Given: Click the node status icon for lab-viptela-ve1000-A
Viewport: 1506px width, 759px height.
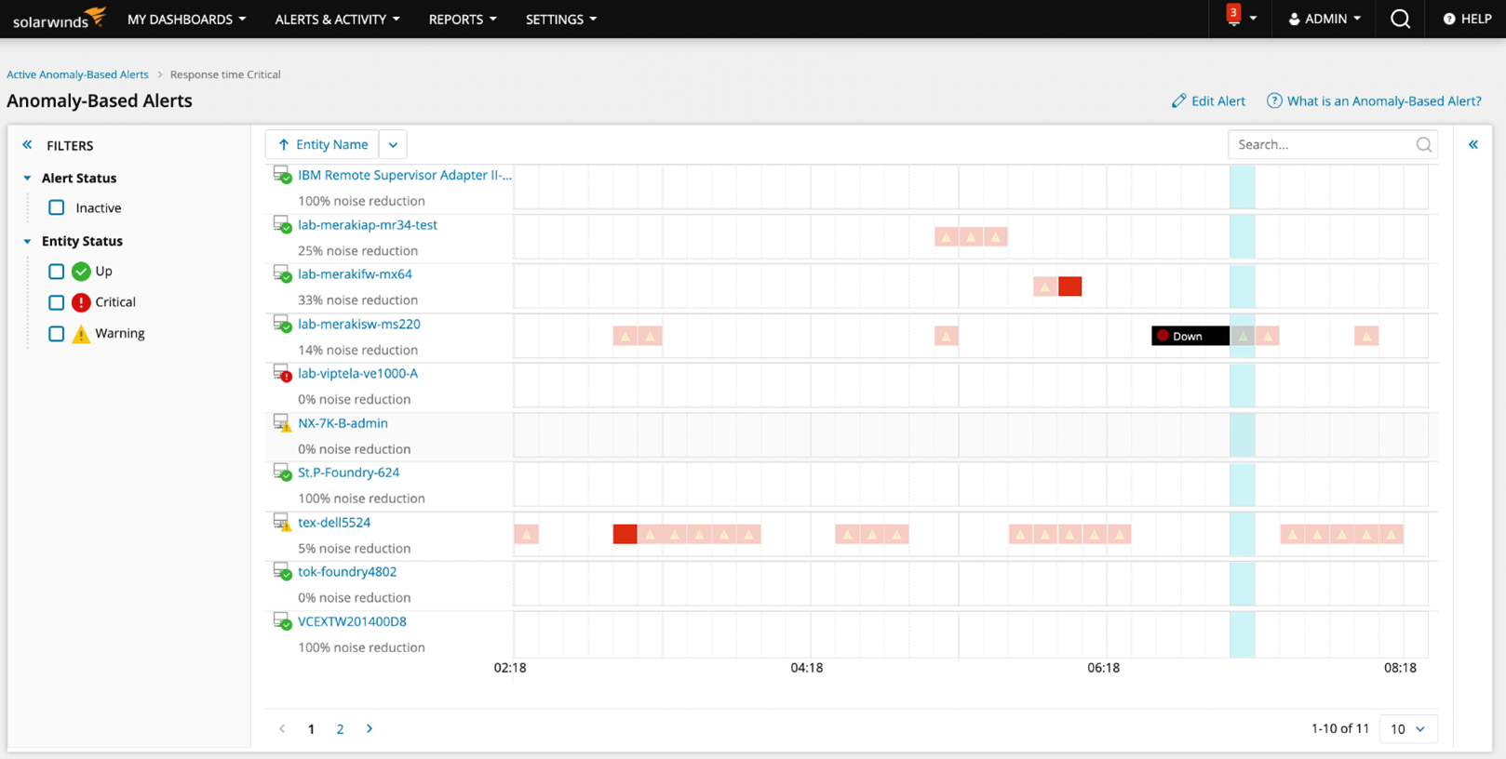Looking at the screenshot, I should point(282,374).
